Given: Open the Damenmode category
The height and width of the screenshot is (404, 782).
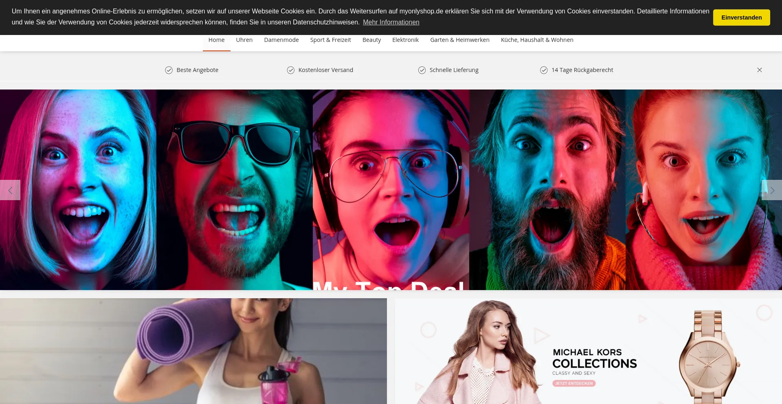Looking at the screenshot, I should point(281,40).
